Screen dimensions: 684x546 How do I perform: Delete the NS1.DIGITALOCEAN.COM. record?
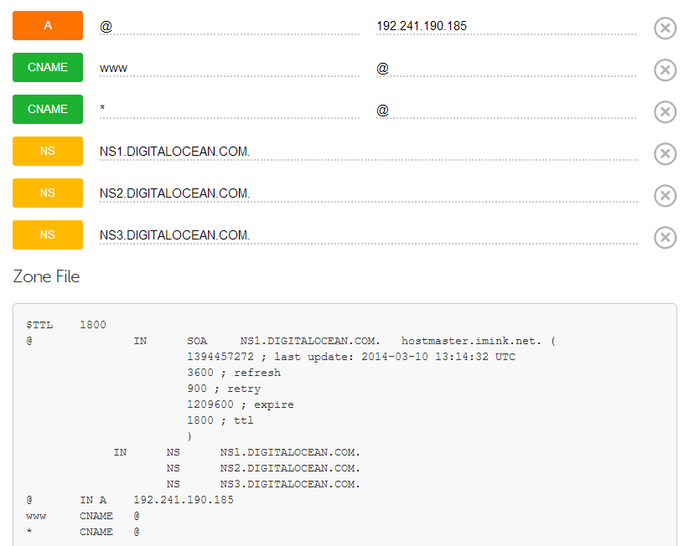point(665,154)
